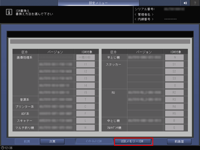Select RU target R5

(174, 114)
